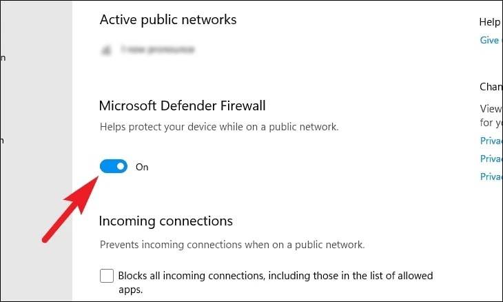
Task: Click the Incoming connections heading
Action: 166,221
